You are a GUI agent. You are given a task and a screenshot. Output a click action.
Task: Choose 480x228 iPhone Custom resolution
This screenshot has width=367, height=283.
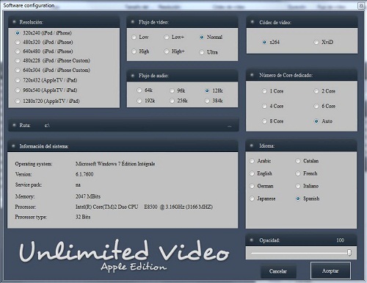pos(18,60)
